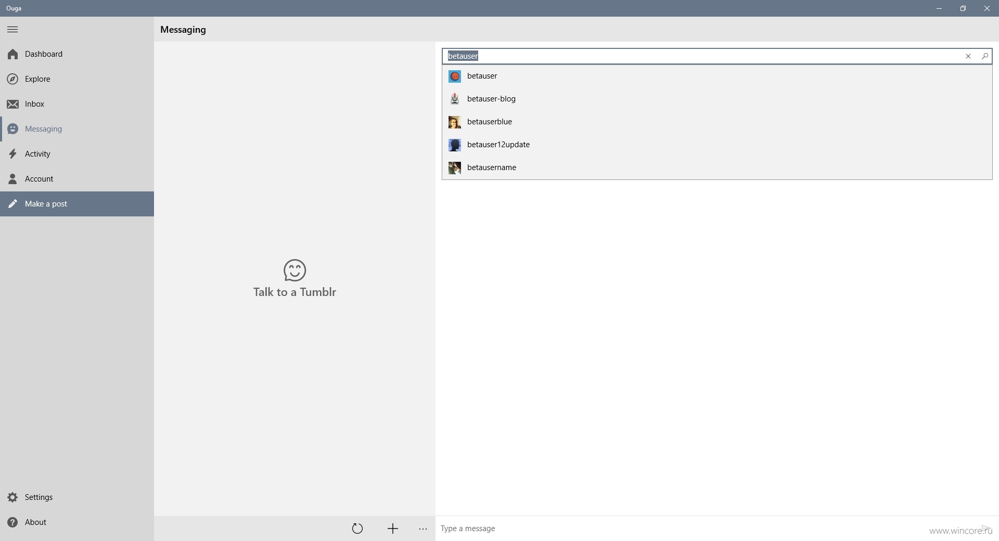Open the Account section

coord(77,179)
